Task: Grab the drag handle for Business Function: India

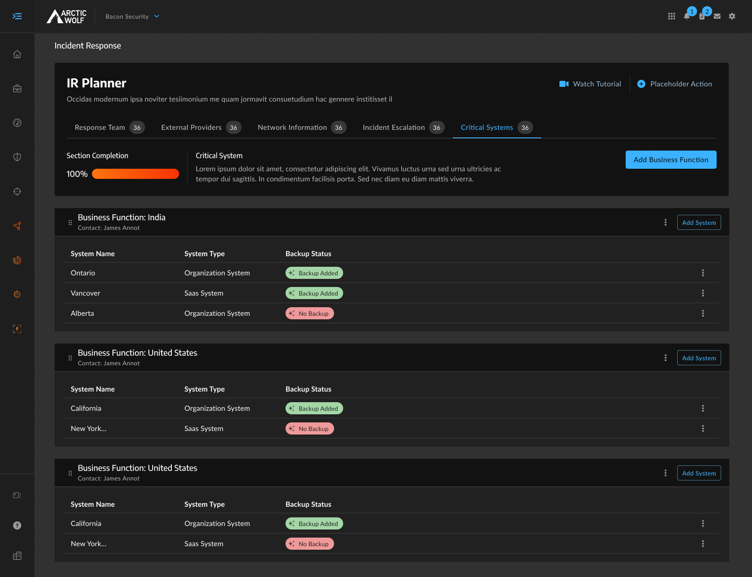Action: pyautogui.click(x=70, y=222)
